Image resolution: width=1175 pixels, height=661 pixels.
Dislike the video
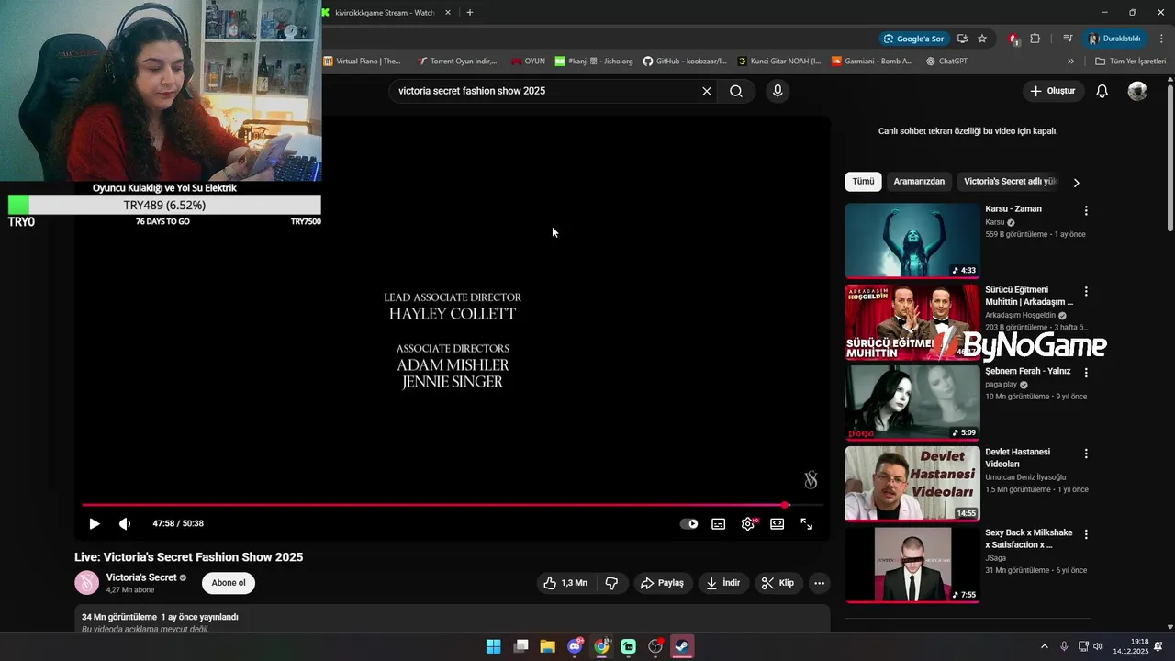611,583
